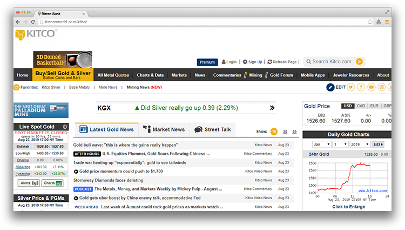
Task: Open the Instagram social icon
Action: point(381,87)
